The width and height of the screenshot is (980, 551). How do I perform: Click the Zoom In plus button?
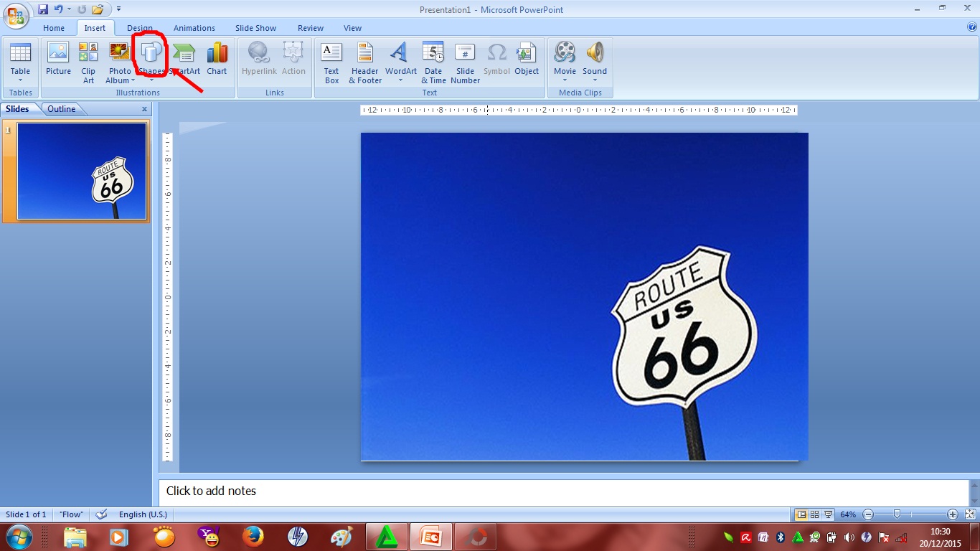pyautogui.click(x=953, y=514)
